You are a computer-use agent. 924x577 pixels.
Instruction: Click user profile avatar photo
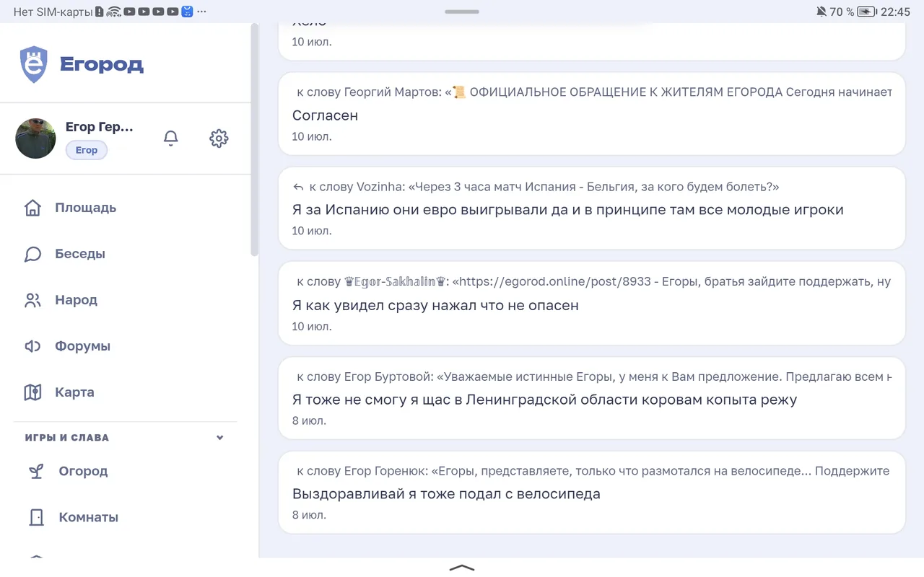pyautogui.click(x=35, y=138)
